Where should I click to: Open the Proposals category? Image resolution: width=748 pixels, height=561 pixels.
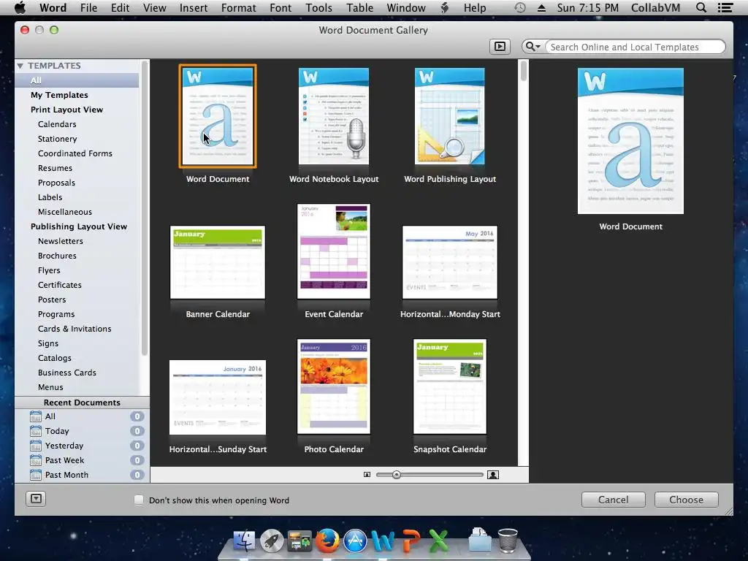pos(56,183)
